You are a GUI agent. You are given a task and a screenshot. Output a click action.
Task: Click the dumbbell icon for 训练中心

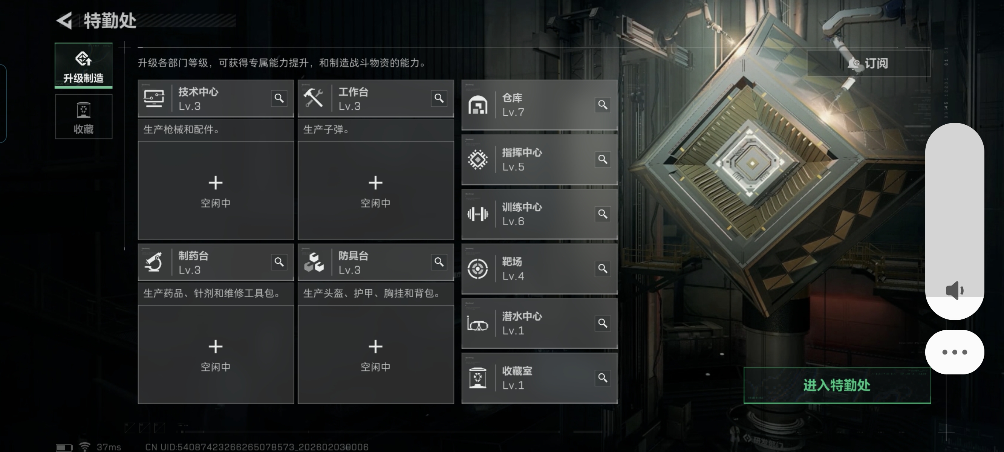coord(478,214)
